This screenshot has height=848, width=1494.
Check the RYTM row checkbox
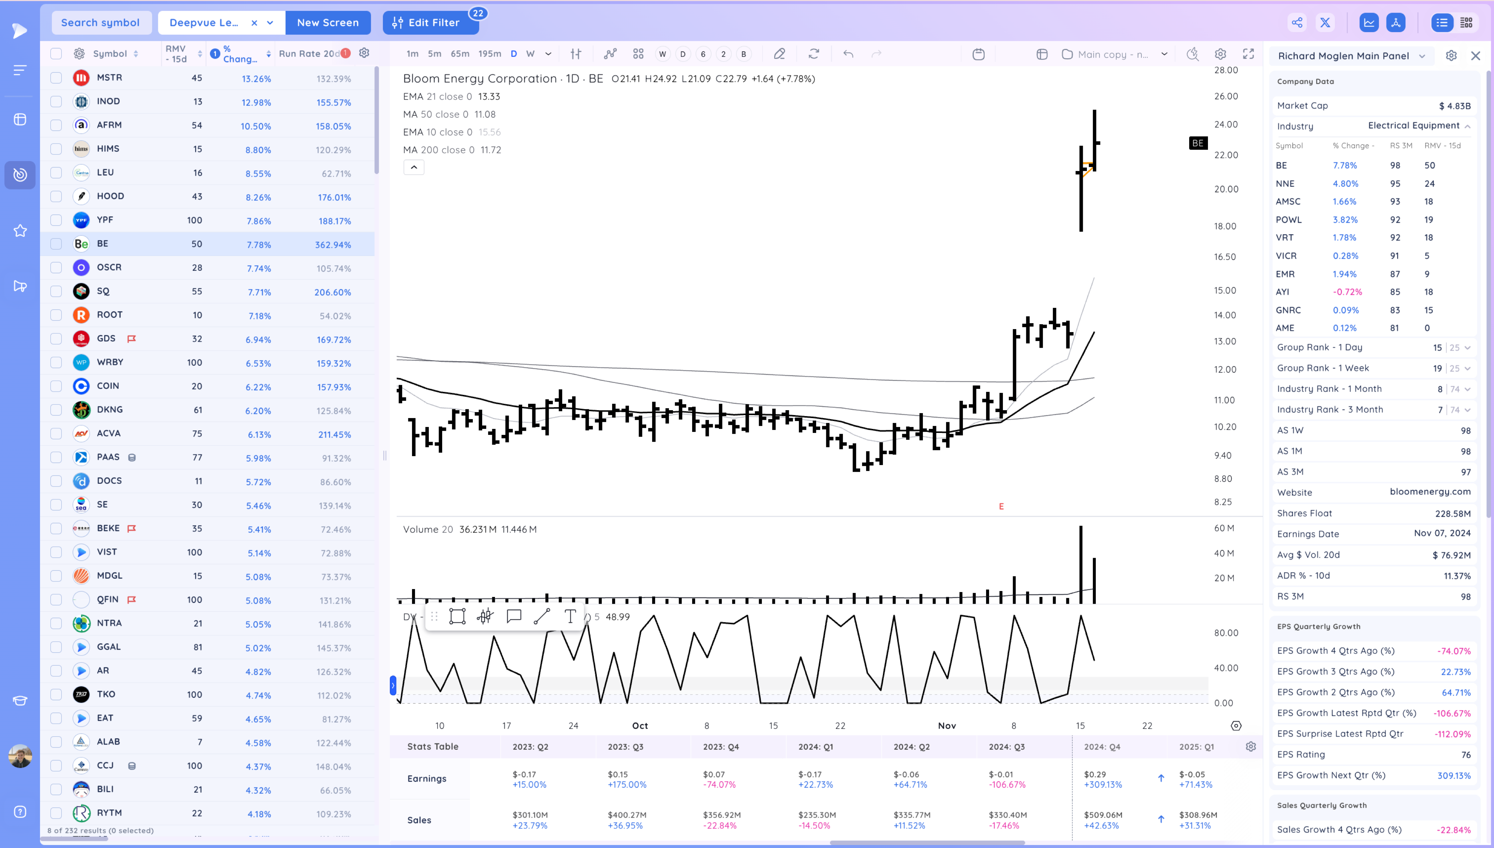(56, 813)
